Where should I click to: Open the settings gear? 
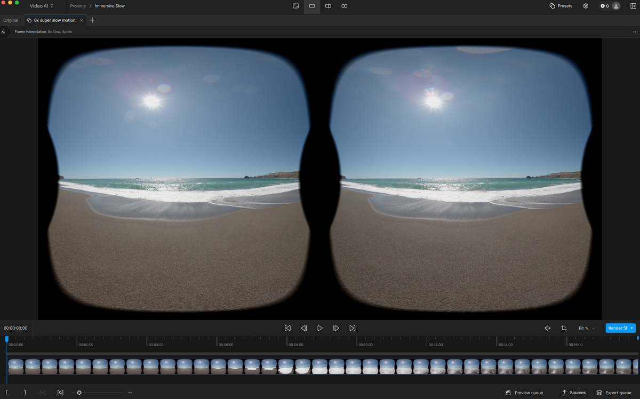[x=586, y=6]
